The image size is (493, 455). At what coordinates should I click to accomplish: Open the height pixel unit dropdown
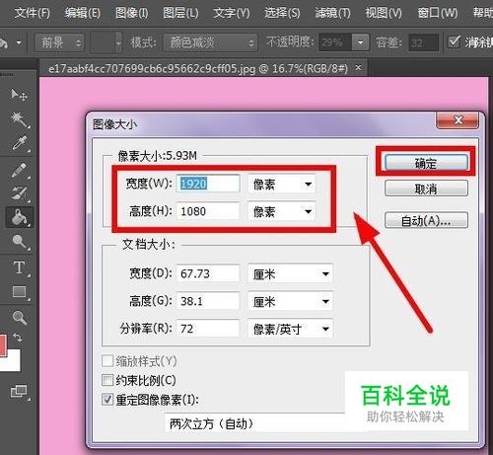282,211
